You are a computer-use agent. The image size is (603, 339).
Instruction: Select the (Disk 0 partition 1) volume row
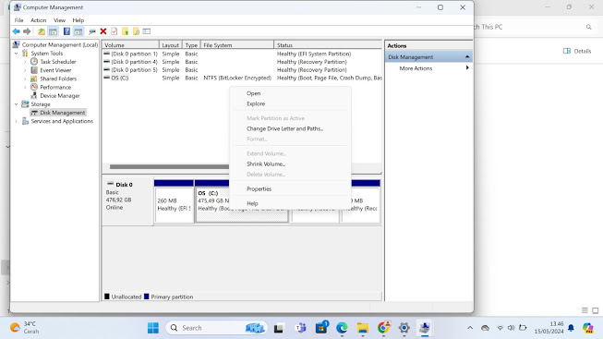[242, 54]
